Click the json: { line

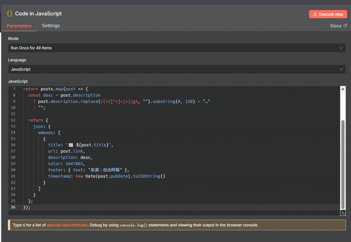click(42, 126)
